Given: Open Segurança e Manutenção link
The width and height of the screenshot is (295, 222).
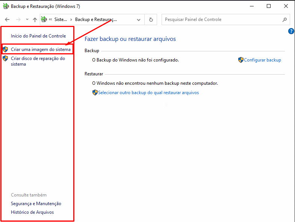Looking at the screenshot, I should pyautogui.click(x=36, y=204).
